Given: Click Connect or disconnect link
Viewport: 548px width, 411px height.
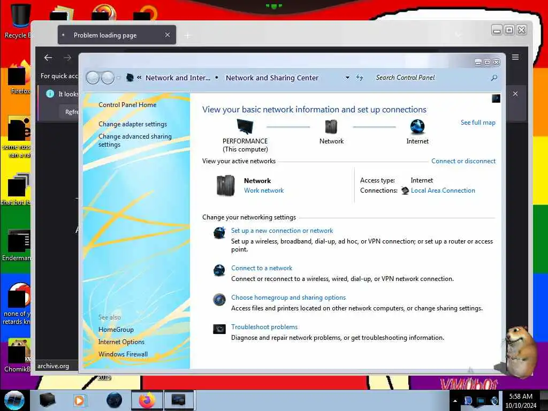Looking at the screenshot, I should pos(463,161).
